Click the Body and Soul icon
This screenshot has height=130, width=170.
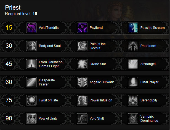pos(31,46)
